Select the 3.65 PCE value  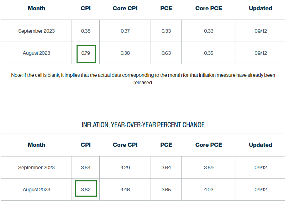tap(166, 190)
